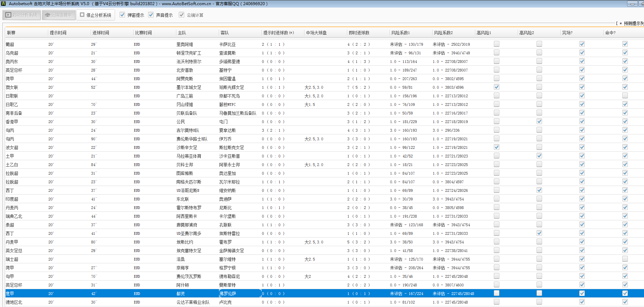
Task: Click the Autobetsoft logo in title bar
Action: pyautogui.click(x=4, y=4)
